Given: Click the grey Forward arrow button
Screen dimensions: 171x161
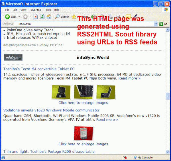Looking at the screenshot, I should tap(25, 17).
